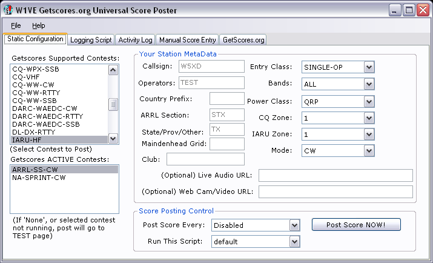
Task: Open the Help menu
Action: pyautogui.click(x=38, y=25)
